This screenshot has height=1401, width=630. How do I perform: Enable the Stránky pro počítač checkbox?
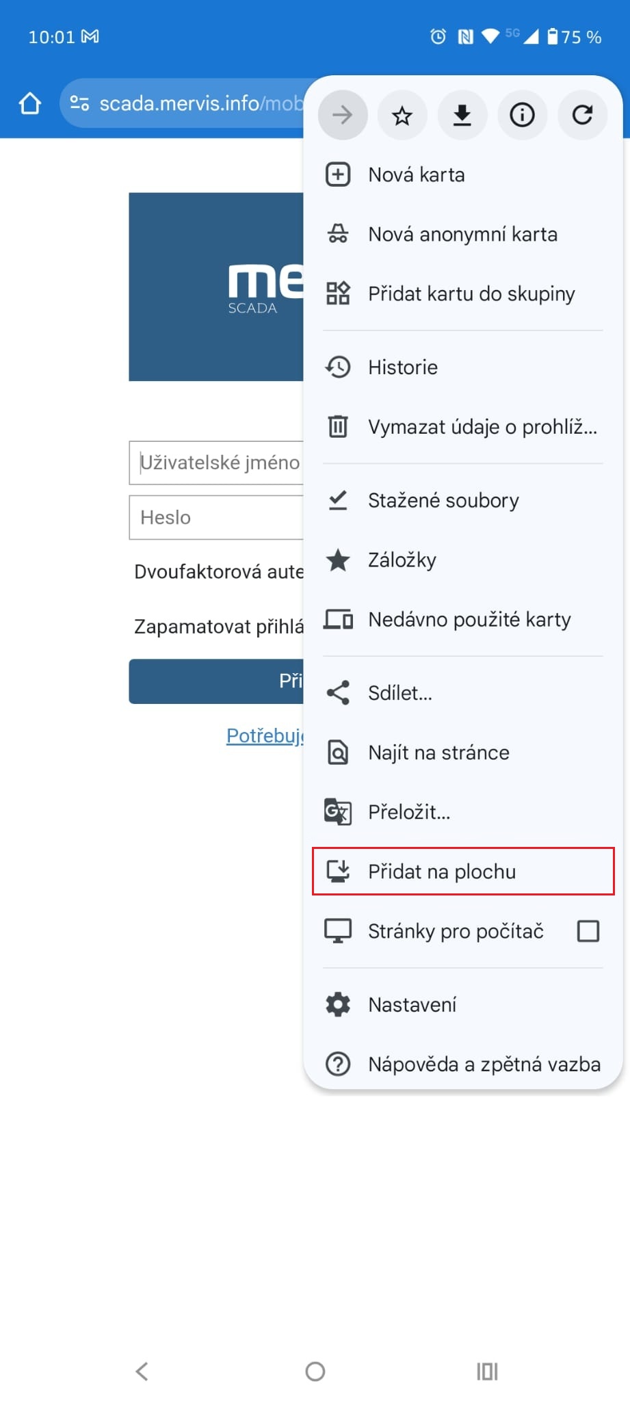pyautogui.click(x=588, y=931)
